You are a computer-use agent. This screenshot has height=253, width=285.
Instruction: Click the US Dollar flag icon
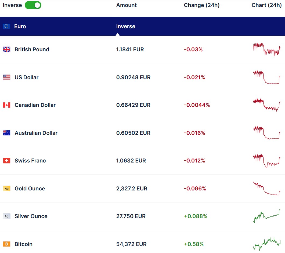(x=7, y=77)
